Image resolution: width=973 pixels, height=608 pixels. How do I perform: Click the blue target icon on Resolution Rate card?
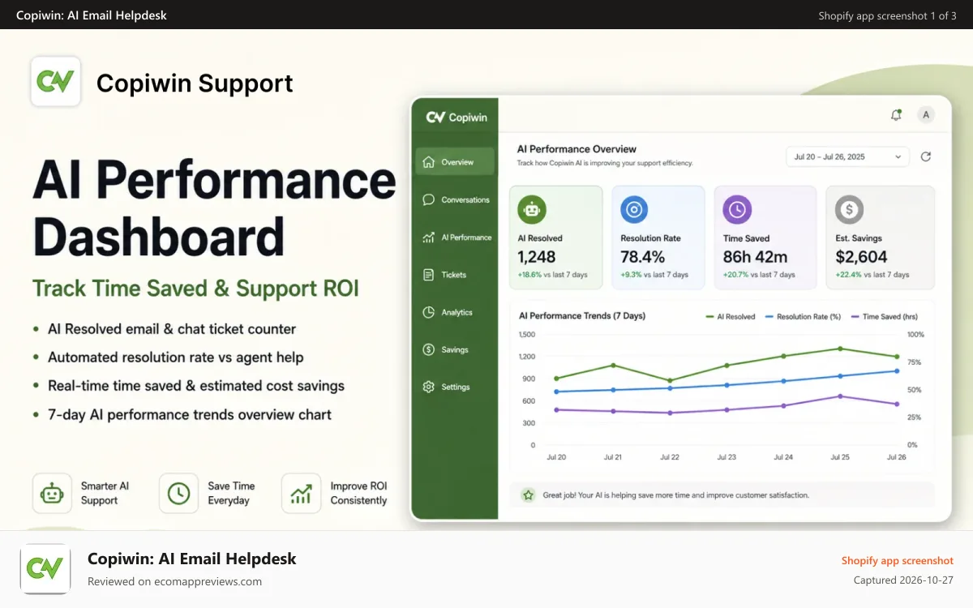(634, 210)
